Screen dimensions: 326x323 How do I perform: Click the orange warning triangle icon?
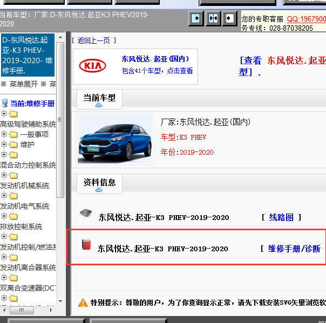coord(83,303)
